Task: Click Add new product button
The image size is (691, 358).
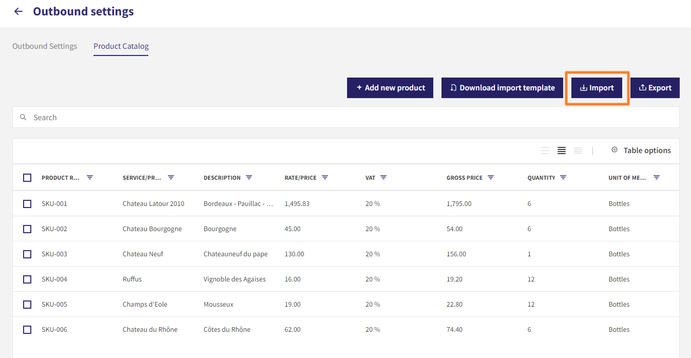Action: point(390,88)
